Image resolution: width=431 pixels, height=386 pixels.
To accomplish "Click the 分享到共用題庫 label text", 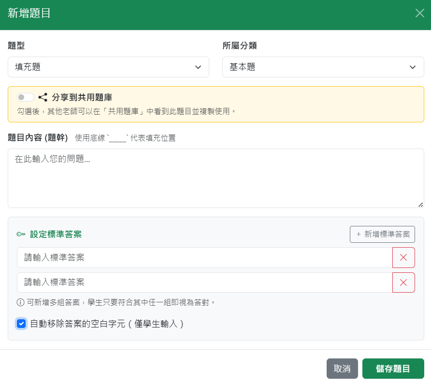I will point(82,97).
